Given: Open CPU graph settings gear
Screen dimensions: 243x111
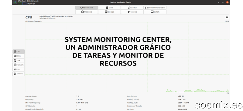Looking at the screenshot, I should point(227,17).
